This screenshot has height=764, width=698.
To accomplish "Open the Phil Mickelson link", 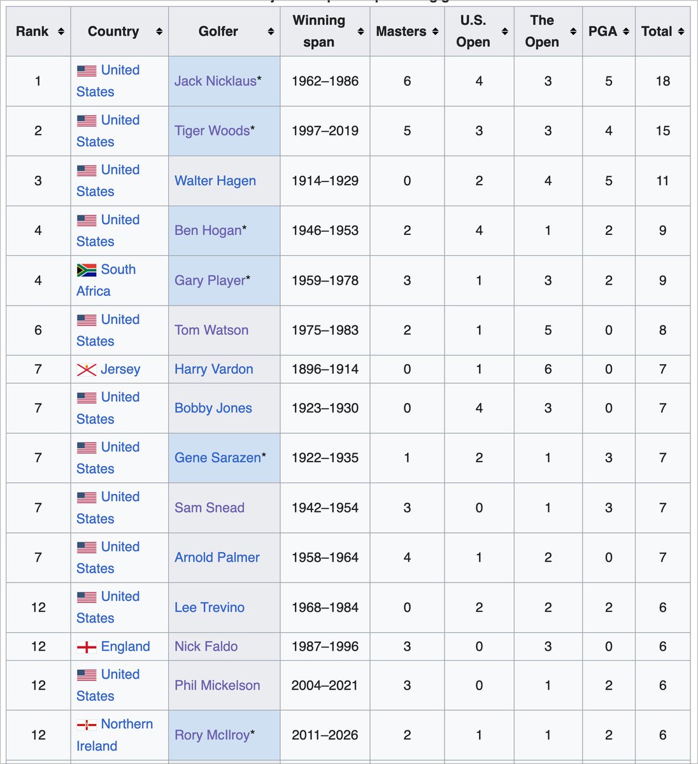I will point(217,685).
